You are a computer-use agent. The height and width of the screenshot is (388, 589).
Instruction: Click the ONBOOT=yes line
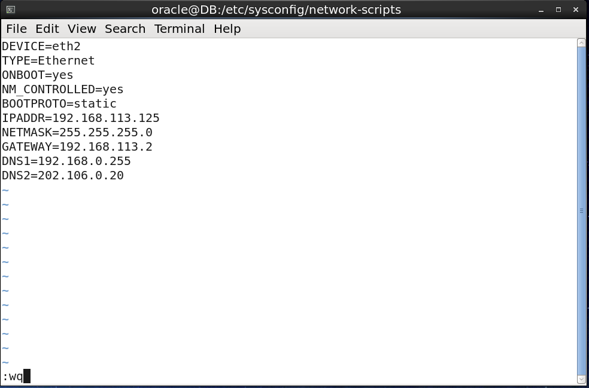tap(38, 75)
